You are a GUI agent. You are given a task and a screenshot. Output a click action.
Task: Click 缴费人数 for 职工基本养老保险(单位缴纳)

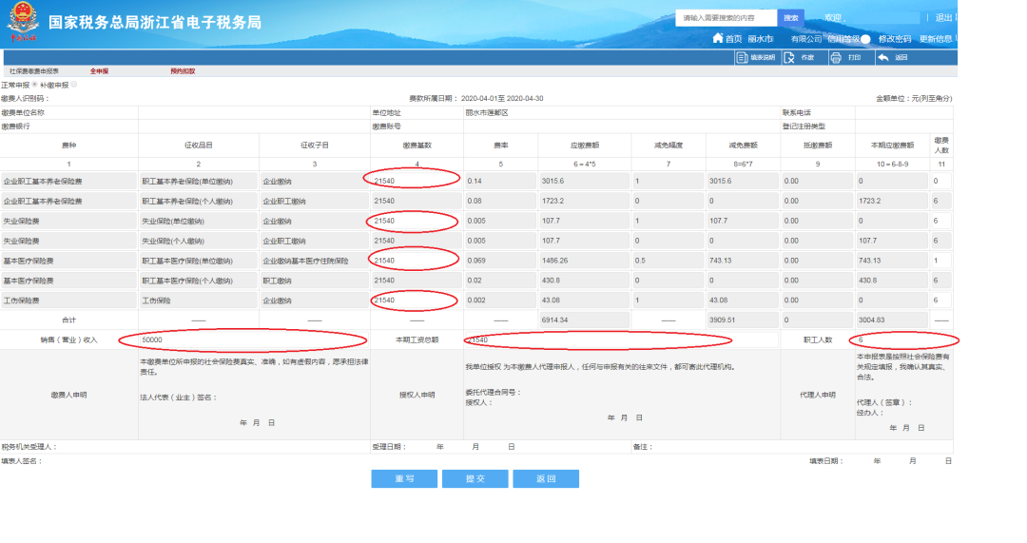[941, 181]
